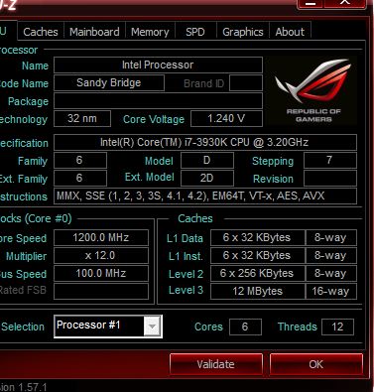Click the Multiplier value x 12.0
The height and width of the screenshot is (392, 374).
click(101, 255)
